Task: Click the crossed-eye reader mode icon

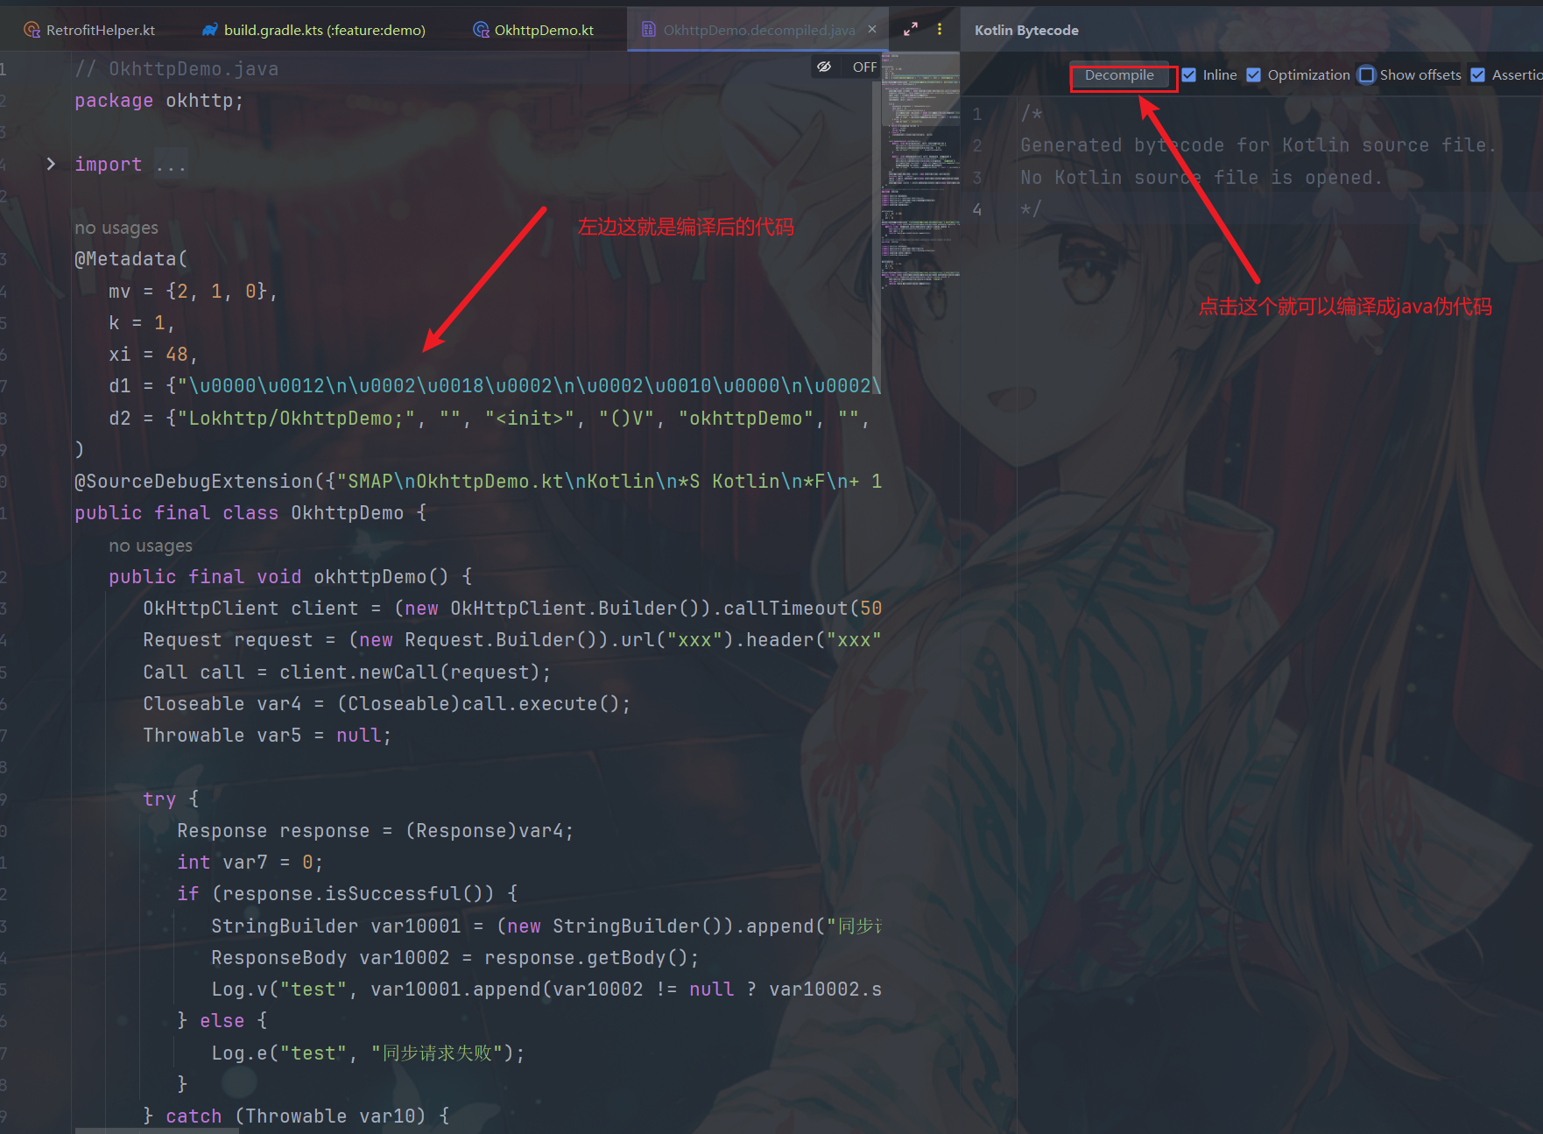Action: 824,67
